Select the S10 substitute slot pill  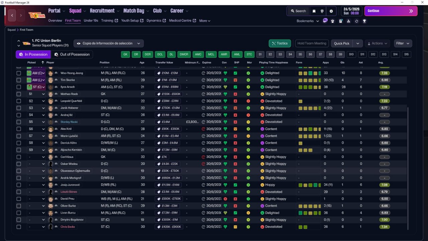351,54
